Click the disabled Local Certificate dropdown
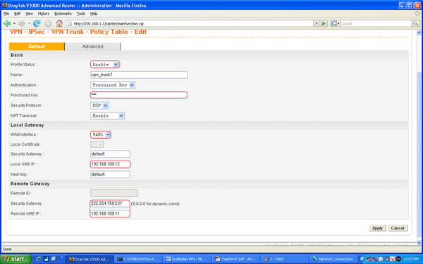This screenshot has width=423, height=264. 97,144
